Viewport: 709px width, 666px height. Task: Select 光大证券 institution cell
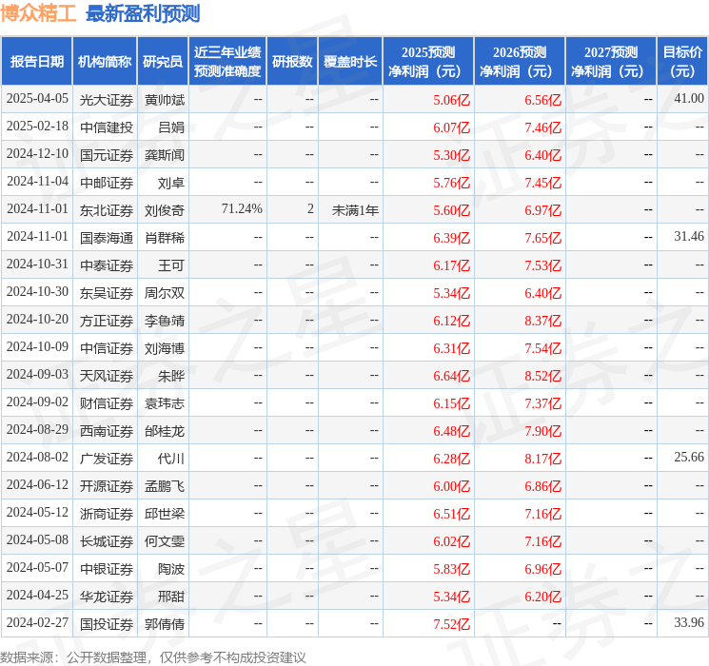click(x=107, y=100)
